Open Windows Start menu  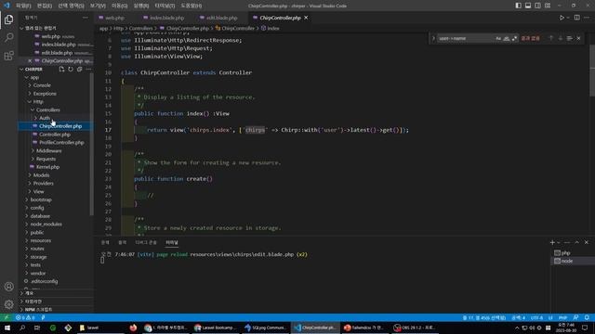7,328
